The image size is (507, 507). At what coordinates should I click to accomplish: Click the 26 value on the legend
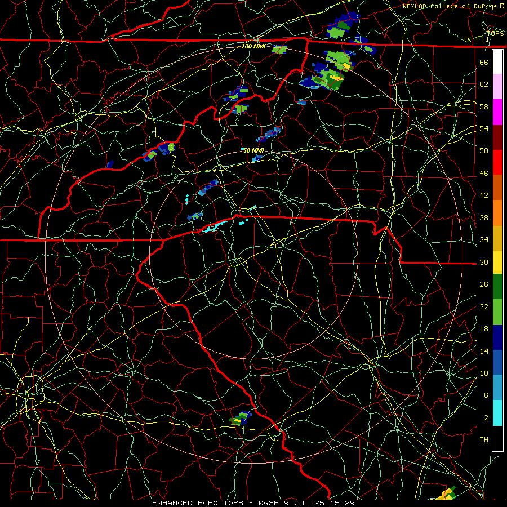point(484,284)
